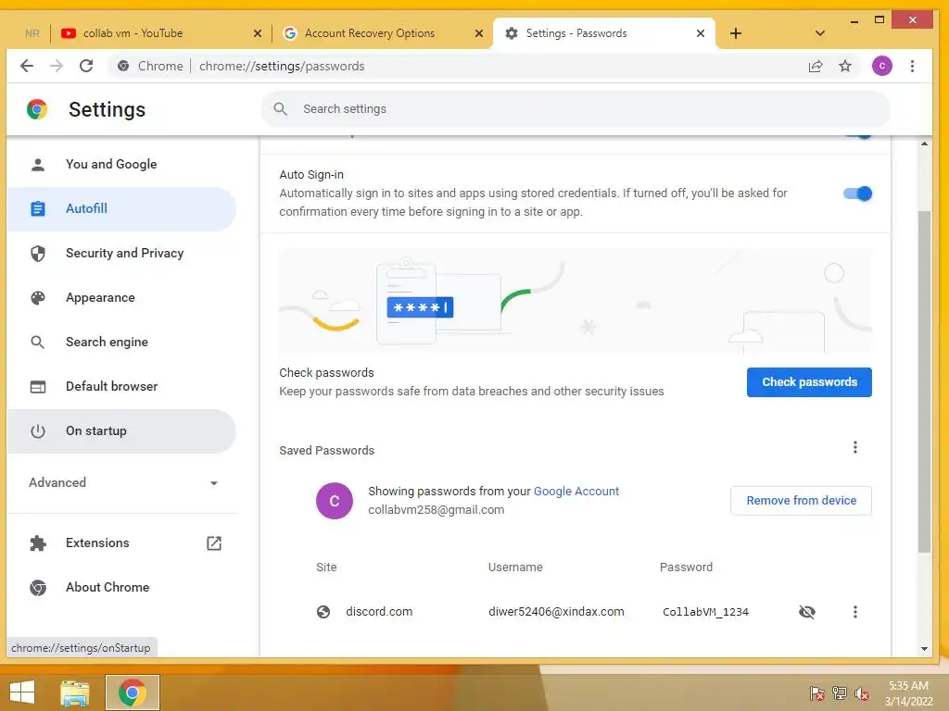Open Action Center flag in system tray
This screenshot has height=711, width=949.
[x=817, y=693]
